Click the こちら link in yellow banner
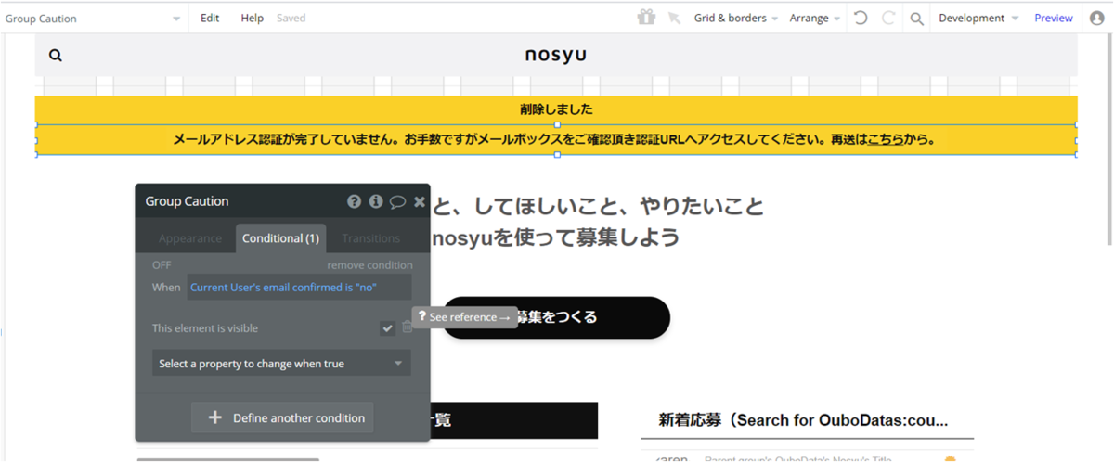Image resolution: width=1114 pixels, height=462 pixels. pos(886,140)
